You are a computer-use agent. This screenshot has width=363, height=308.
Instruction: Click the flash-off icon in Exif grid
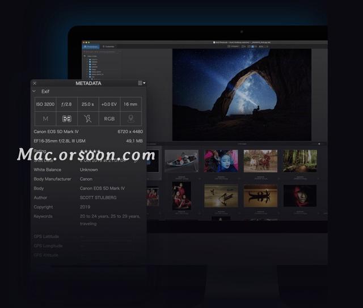click(88, 119)
